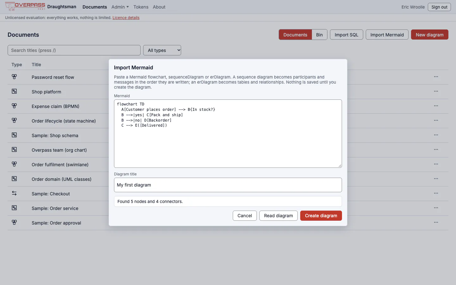Focus the Mermaid code text area
The image size is (456, 285).
click(228, 134)
